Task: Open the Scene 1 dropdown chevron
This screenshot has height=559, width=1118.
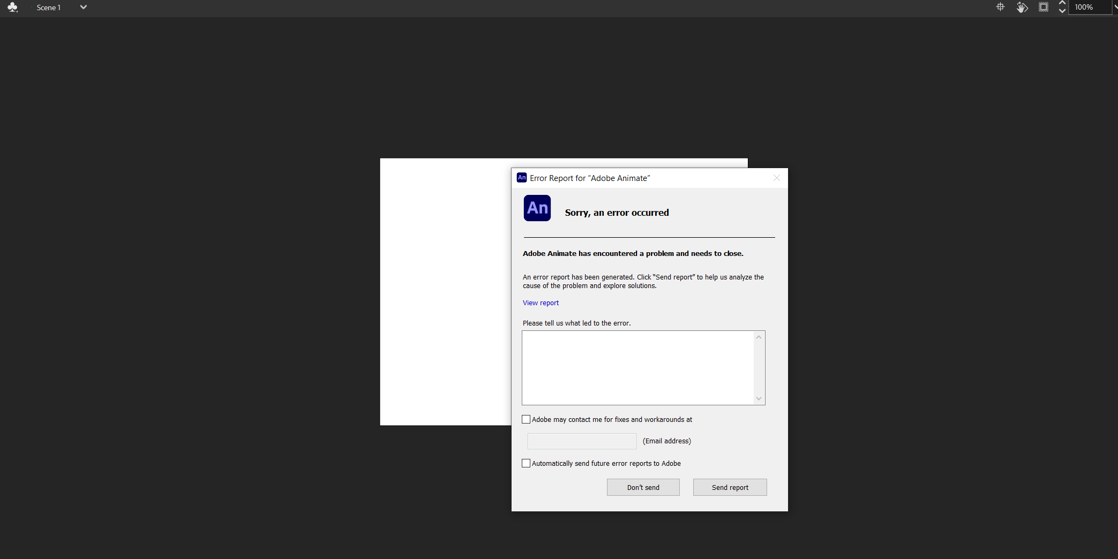Action: coord(83,7)
